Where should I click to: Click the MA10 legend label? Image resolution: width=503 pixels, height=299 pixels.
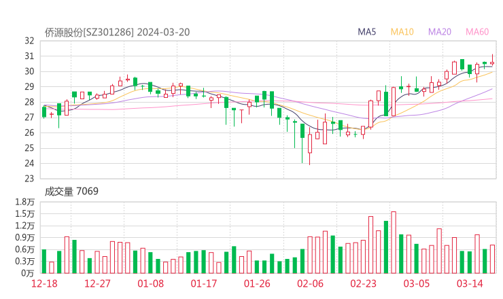[x=402, y=32]
